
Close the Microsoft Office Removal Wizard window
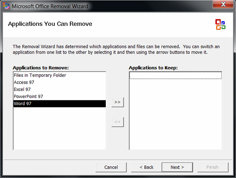click(x=223, y=4)
